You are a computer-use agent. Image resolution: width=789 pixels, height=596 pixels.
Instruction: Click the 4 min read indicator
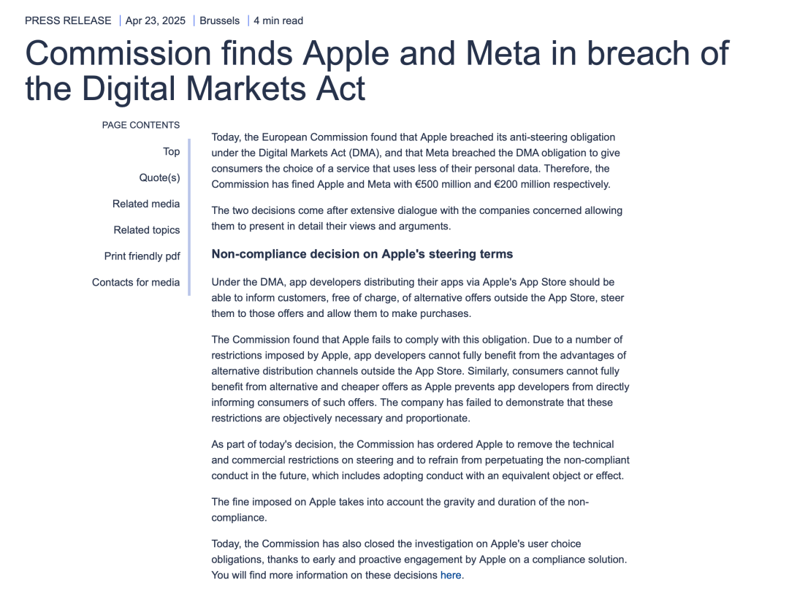pos(278,20)
